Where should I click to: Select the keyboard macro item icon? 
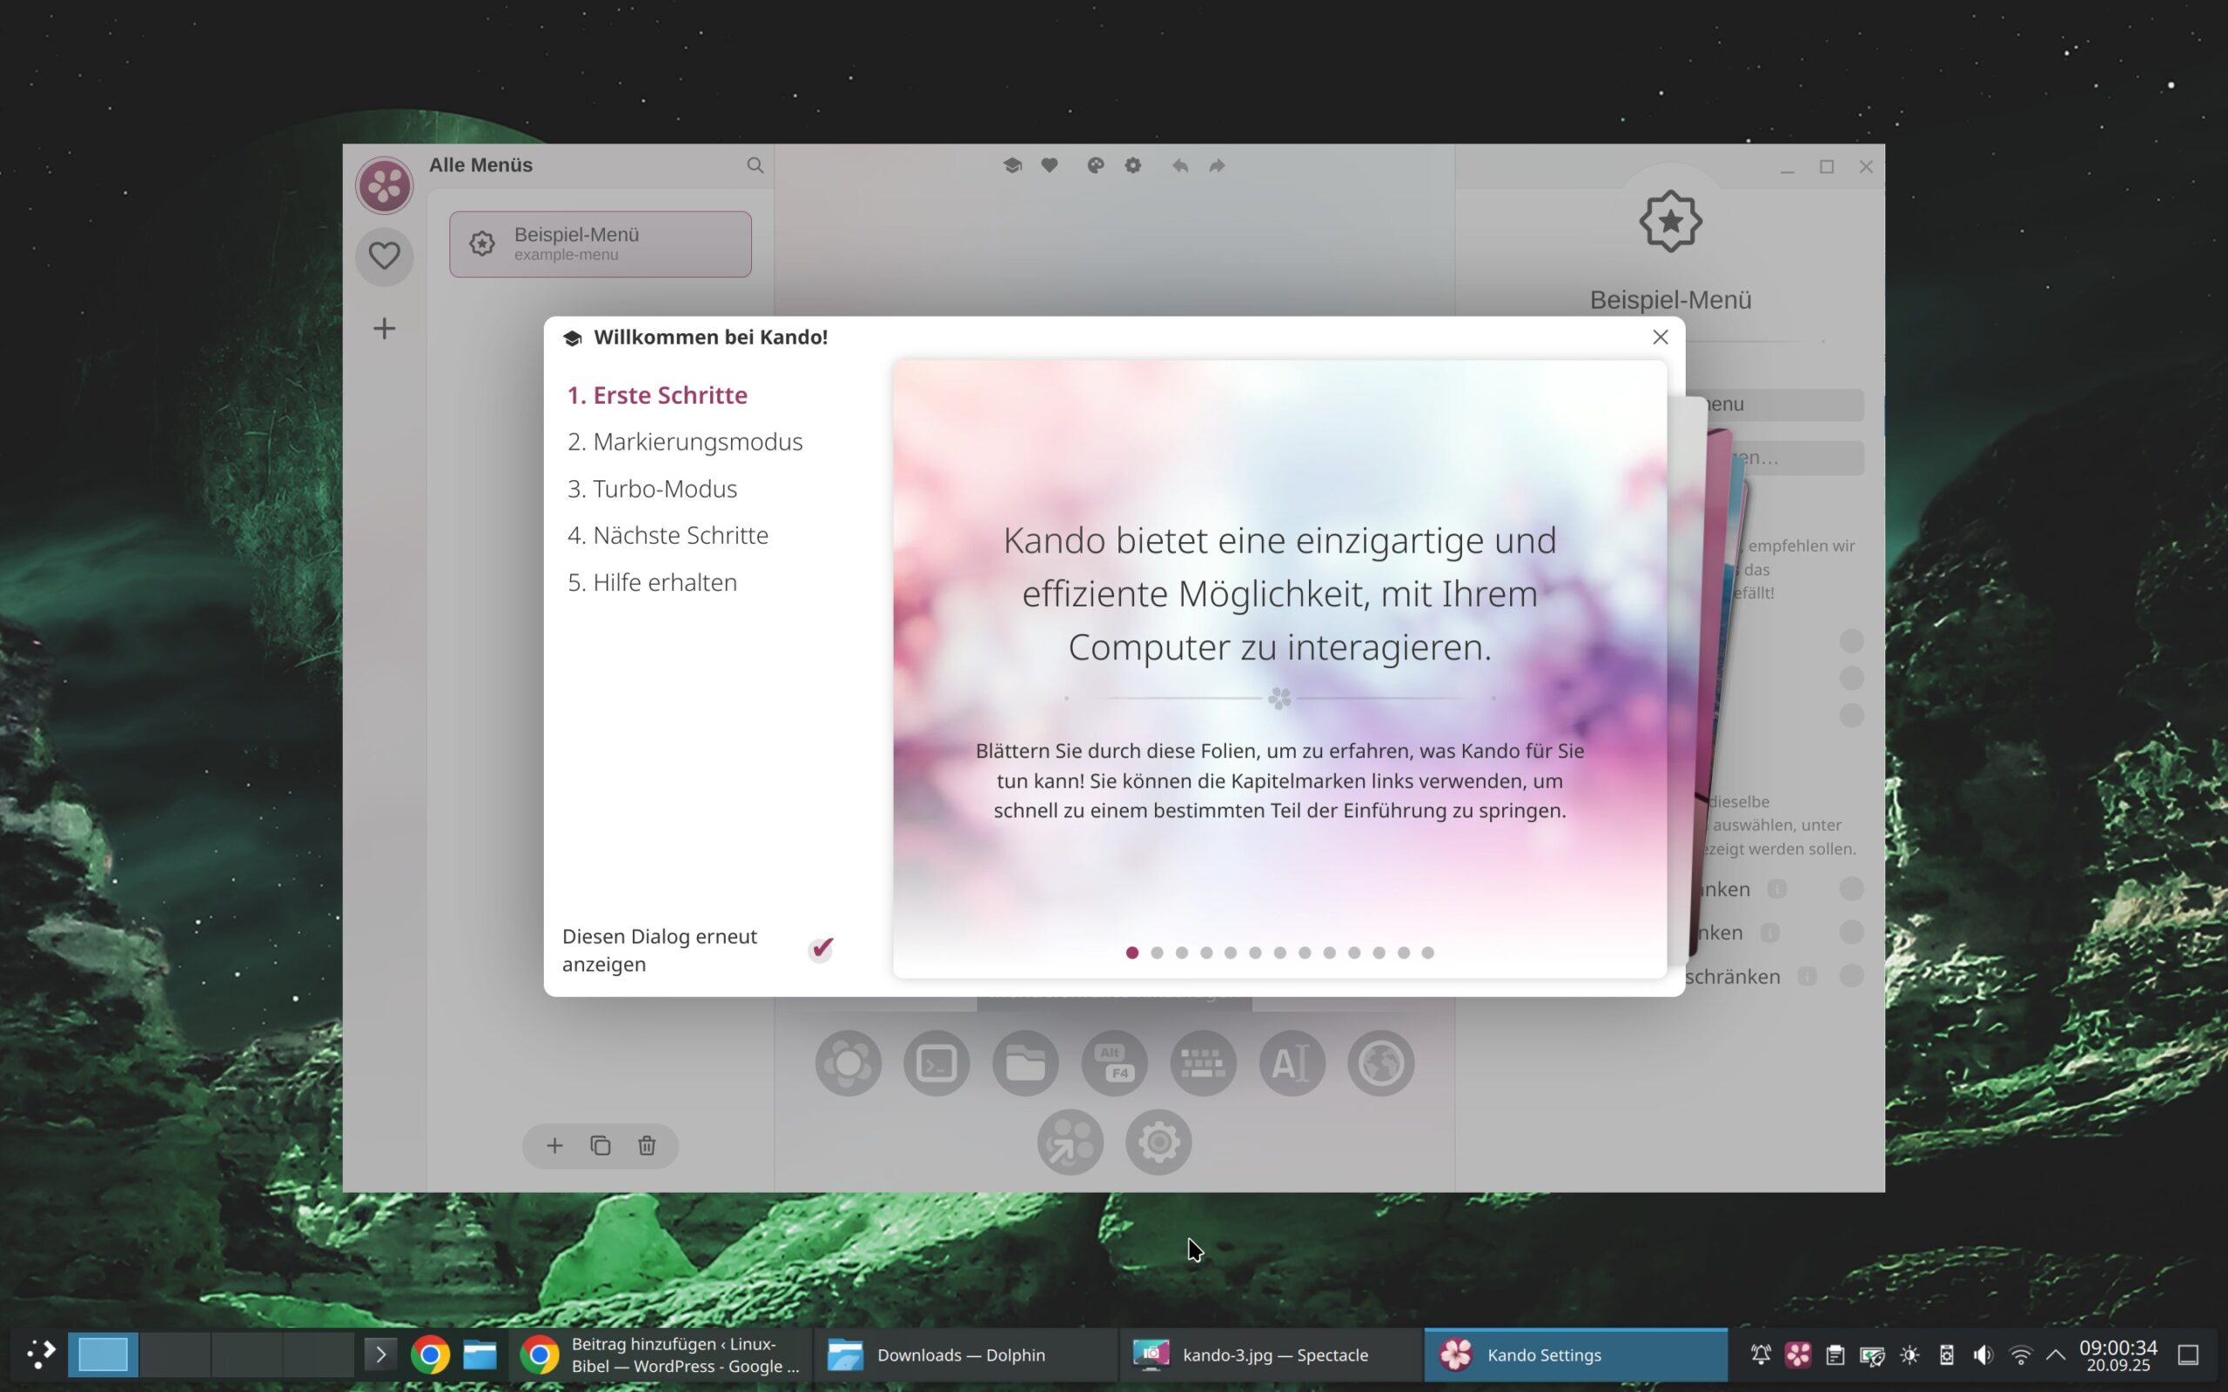(x=1204, y=1063)
